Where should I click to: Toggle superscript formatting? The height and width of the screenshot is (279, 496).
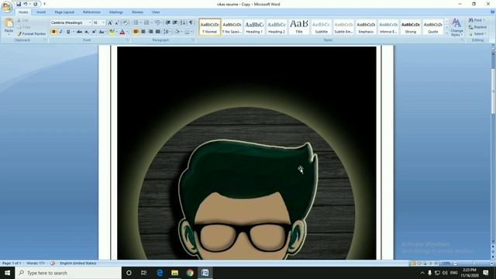pos(94,32)
